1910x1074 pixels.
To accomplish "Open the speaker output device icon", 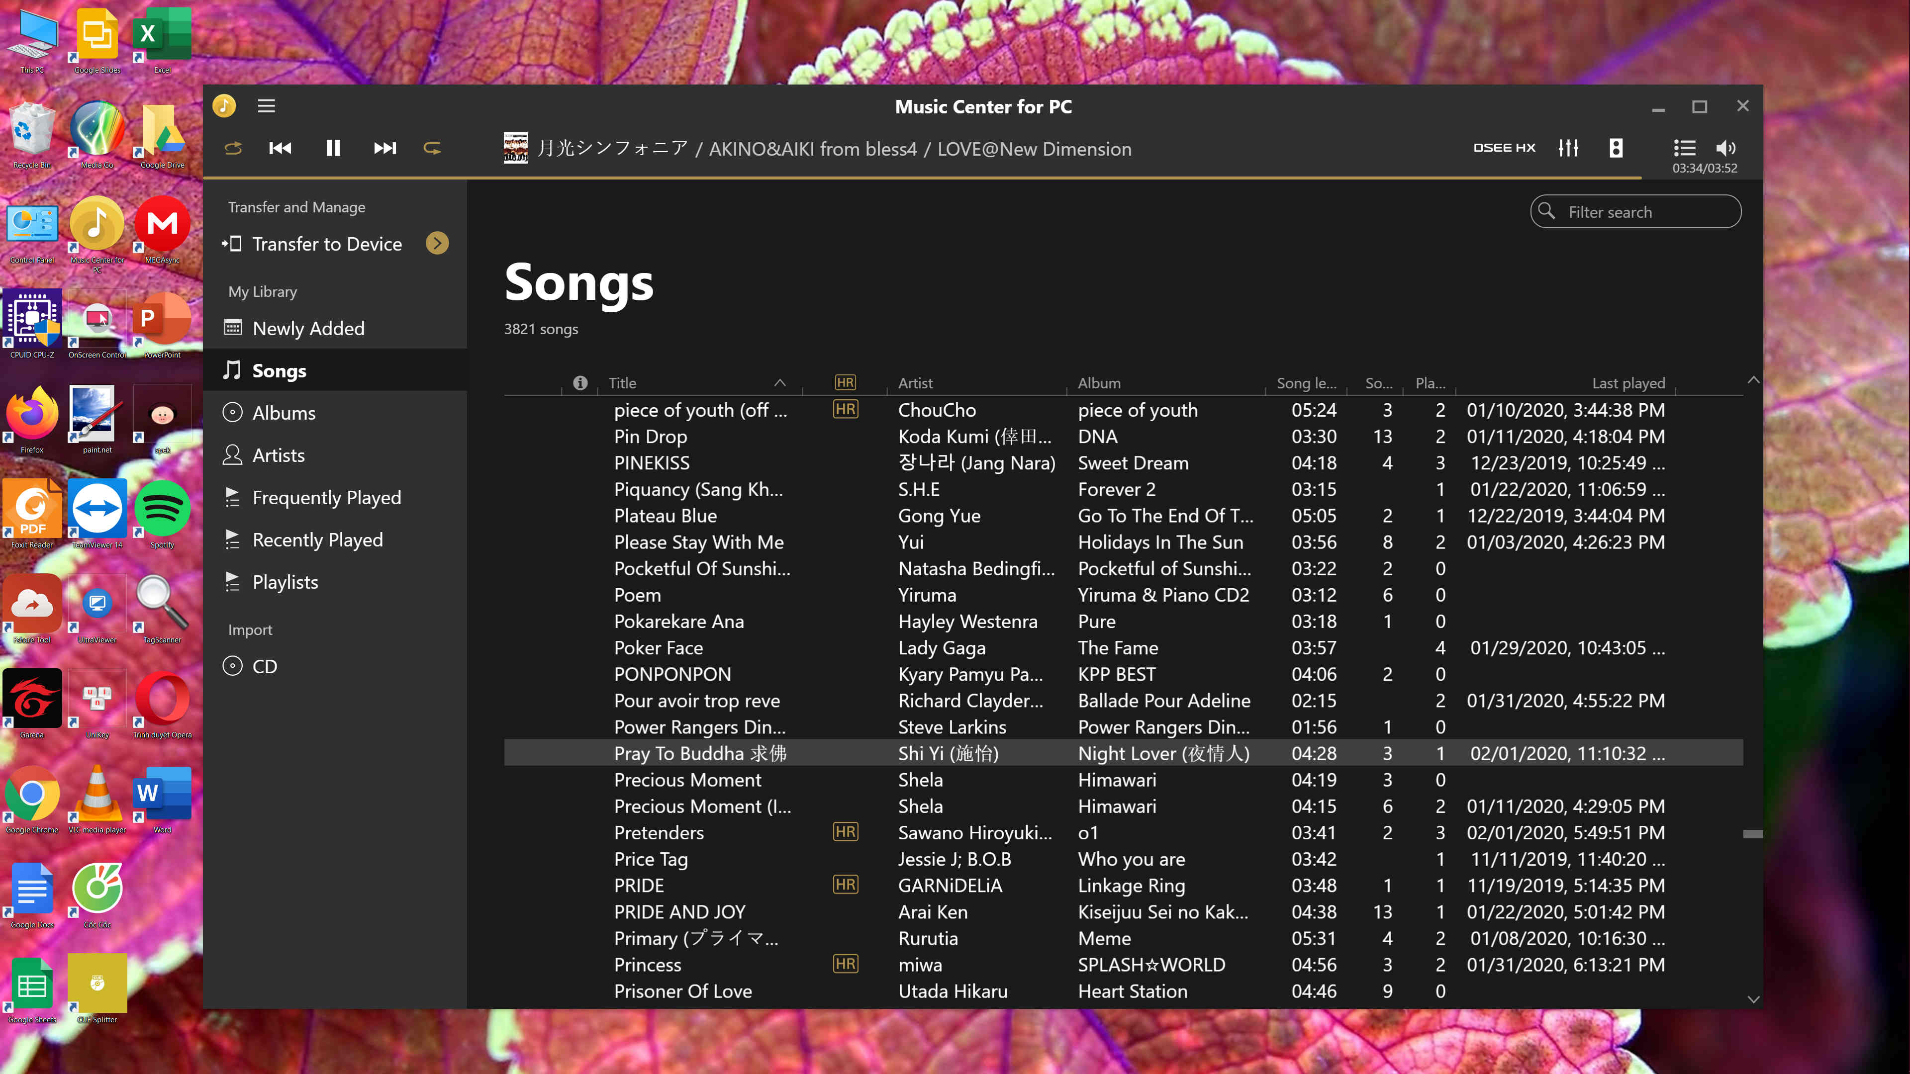I will [1616, 148].
